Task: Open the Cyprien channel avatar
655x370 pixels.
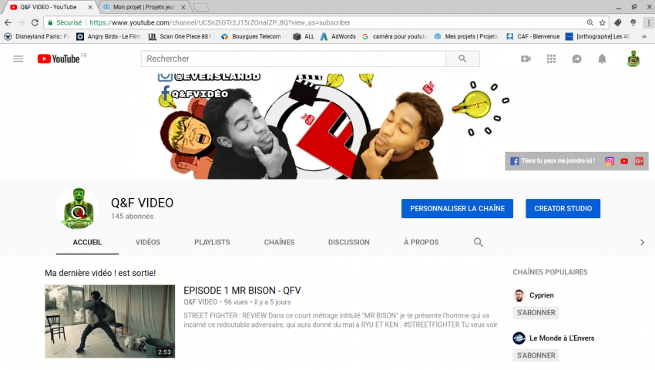Action: (x=519, y=295)
